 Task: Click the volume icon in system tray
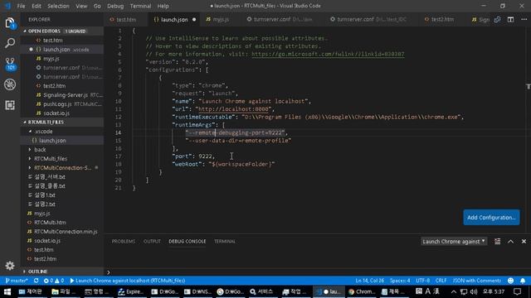coord(474,291)
